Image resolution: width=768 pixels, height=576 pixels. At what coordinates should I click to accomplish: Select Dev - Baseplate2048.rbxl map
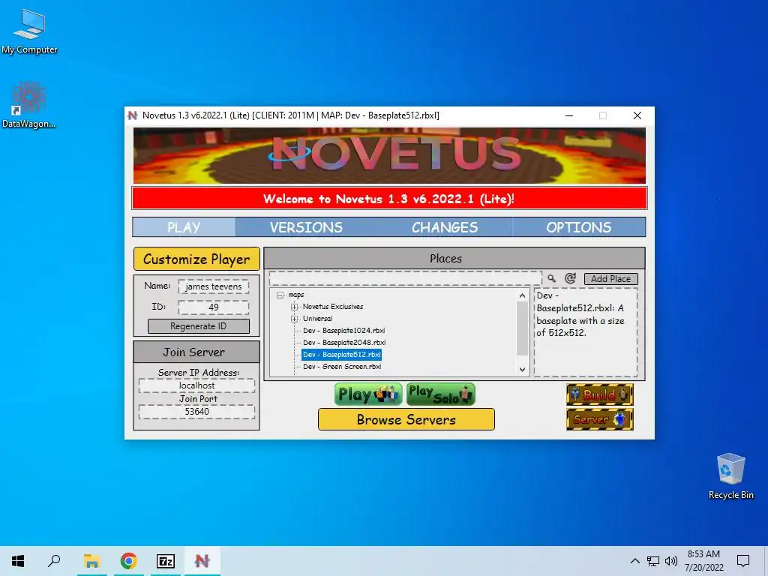tap(344, 342)
